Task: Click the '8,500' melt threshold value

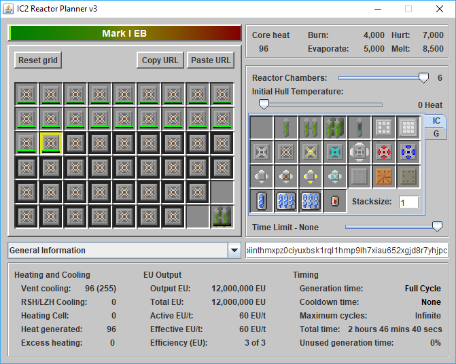Action: coord(433,48)
